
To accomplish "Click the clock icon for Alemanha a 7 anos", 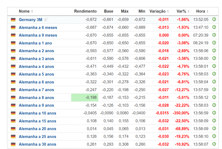I will pyautogui.click(x=214, y=89).
